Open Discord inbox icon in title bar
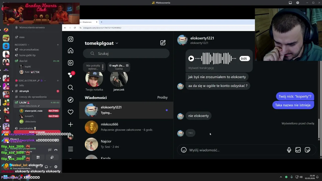The image size is (322, 181). click(x=290, y=3)
